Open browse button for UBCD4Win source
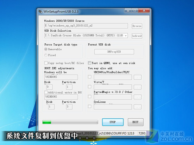 138,77
